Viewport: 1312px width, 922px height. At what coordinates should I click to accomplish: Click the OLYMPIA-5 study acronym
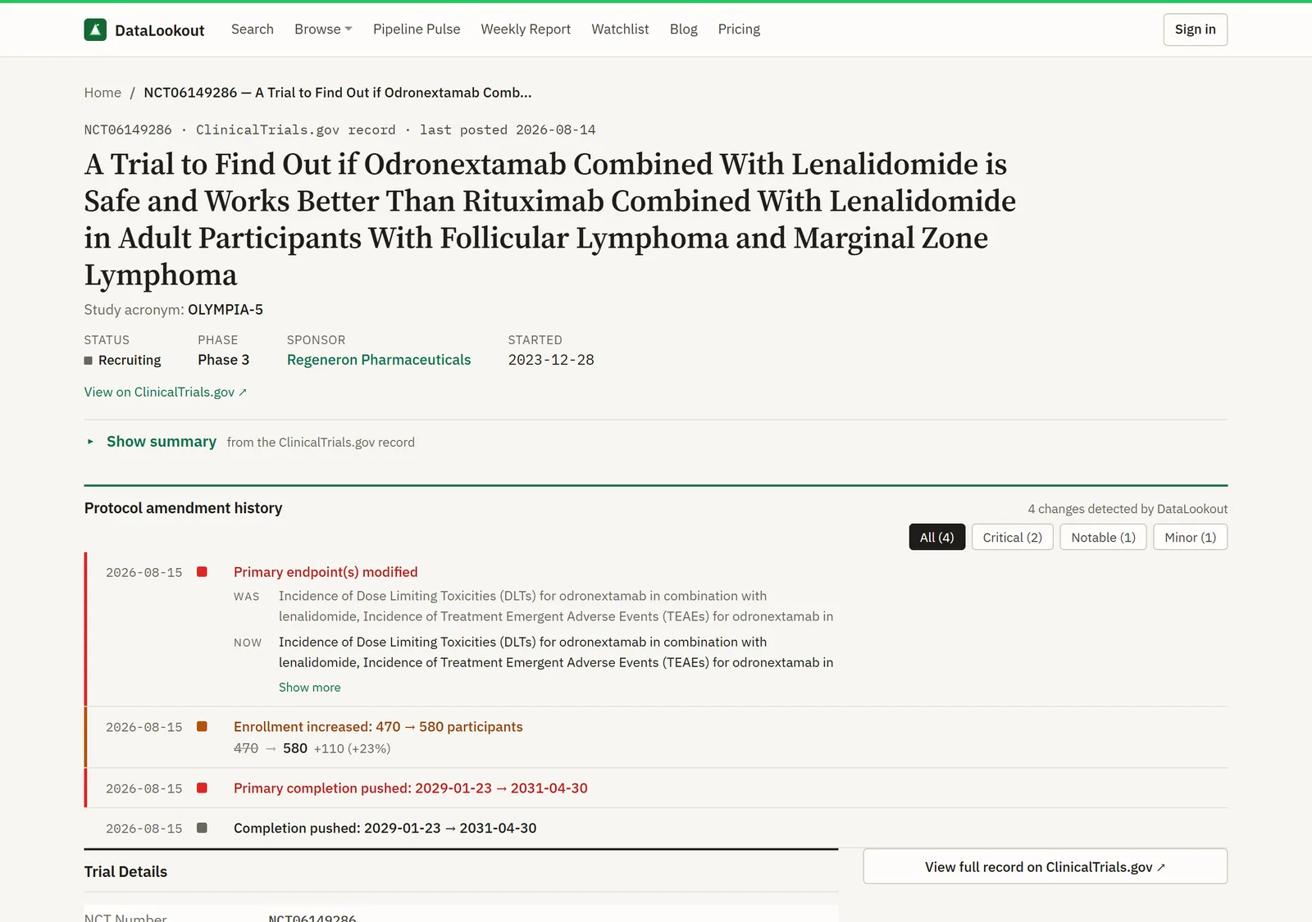tap(225, 310)
